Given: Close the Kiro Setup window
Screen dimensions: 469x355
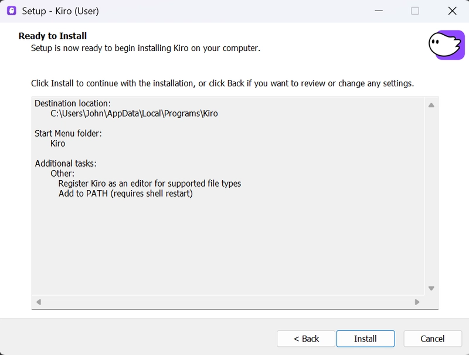Looking at the screenshot, I should 452,11.
